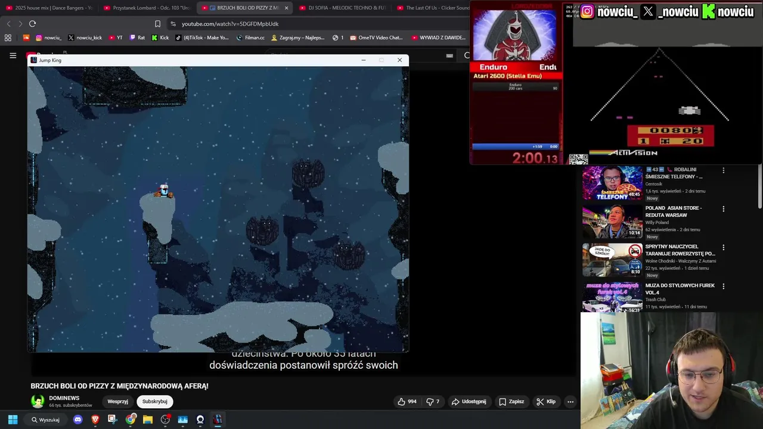763x429 pixels.
Task: Open options for MUZA DO STYLOWYCH FUREK video
Action: click(x=724, y=286)
